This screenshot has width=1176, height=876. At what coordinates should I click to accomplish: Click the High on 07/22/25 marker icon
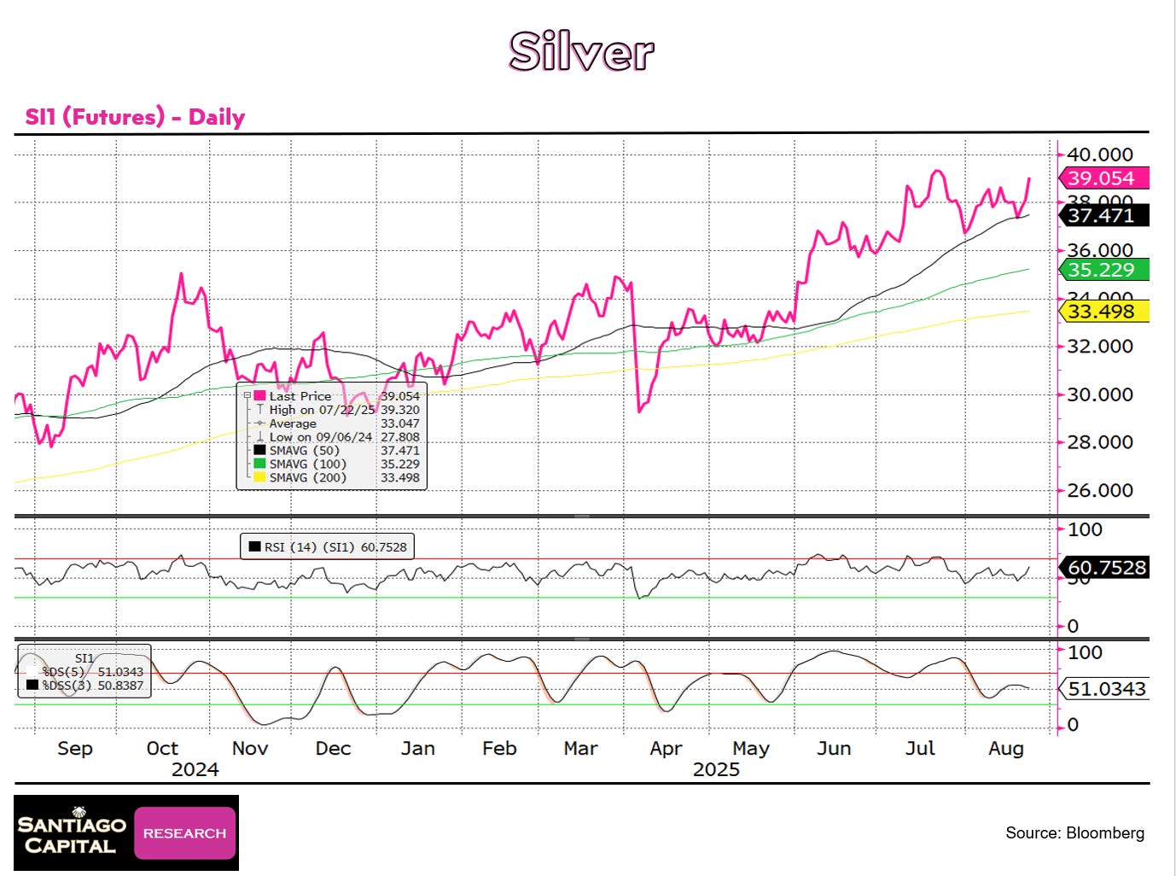[259, 409]
